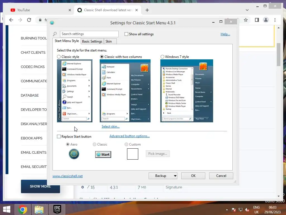Open the Skin tab
This screenshot has width=286, height=215.
(x=110, y=41)
